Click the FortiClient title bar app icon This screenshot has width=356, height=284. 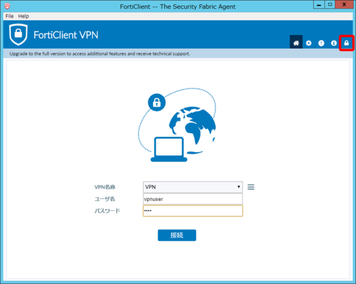click(7, 6)
